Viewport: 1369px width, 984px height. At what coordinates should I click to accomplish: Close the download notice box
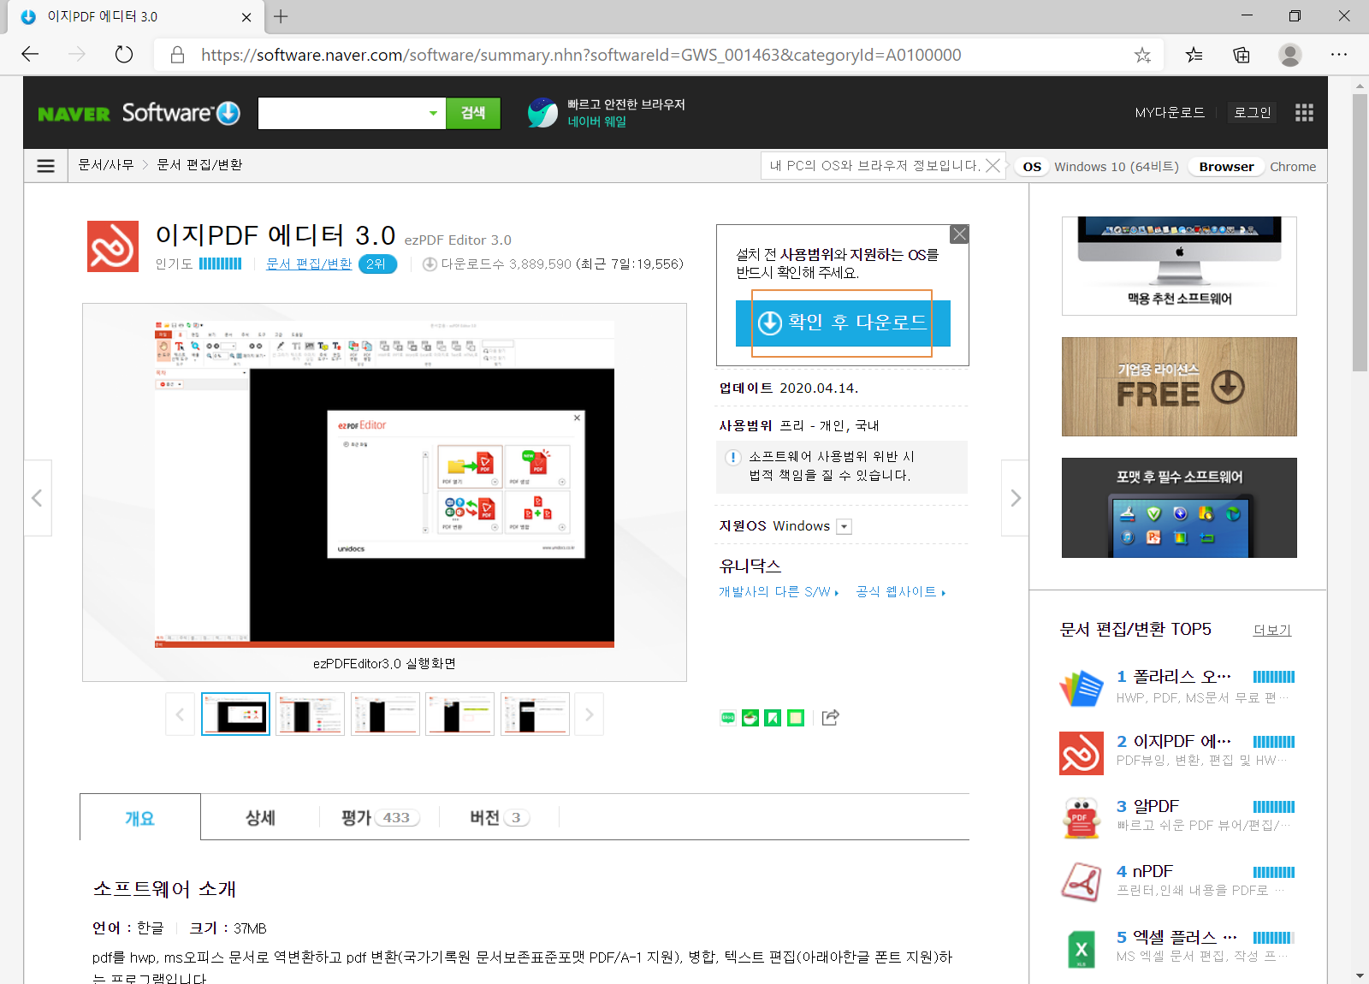tap(960, 234)
